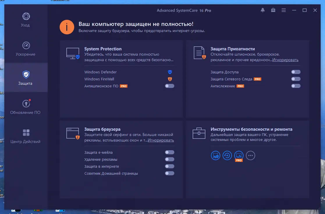Open the hamburger options menu
Viewport: 325px width, 214px height.
tap(284, 10)
